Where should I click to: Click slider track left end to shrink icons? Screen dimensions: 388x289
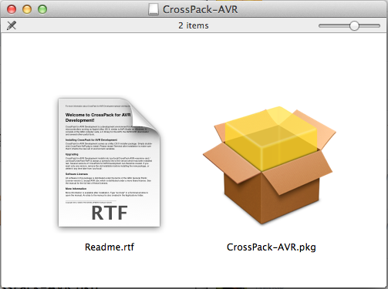pos(322,25)
